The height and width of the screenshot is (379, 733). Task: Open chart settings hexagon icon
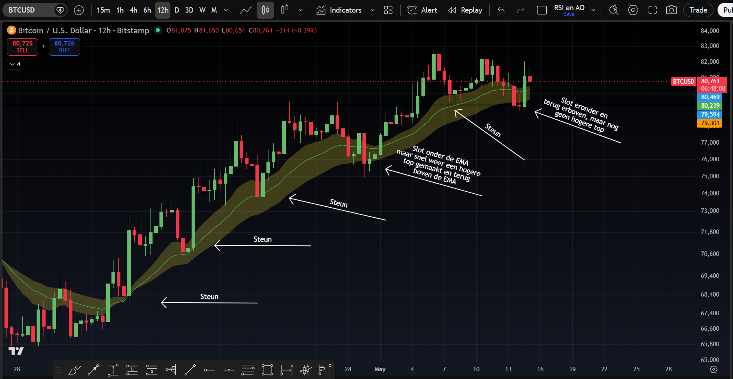[x=633, y=10]
